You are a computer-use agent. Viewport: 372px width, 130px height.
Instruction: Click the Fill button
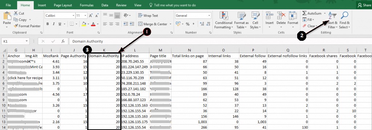[x=308, y=20]
